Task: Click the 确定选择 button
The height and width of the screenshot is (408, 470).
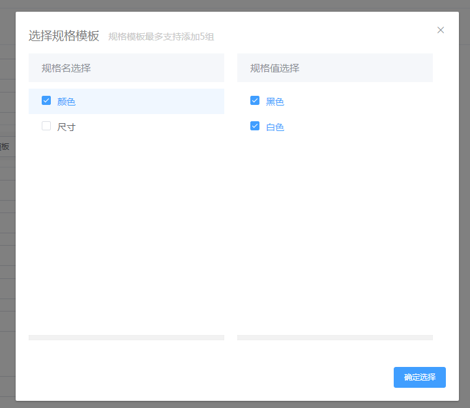Action: [x=420, y=377]
